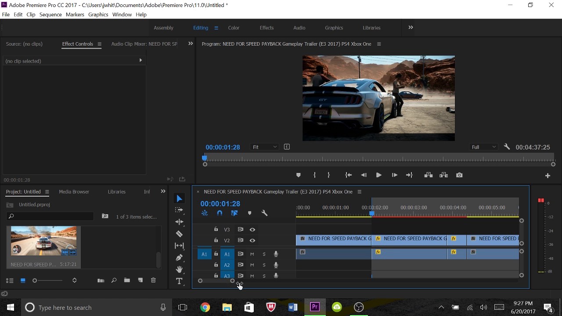Select the Razor tool
Viewport: 562px width, 316px height.
point(179,234)
